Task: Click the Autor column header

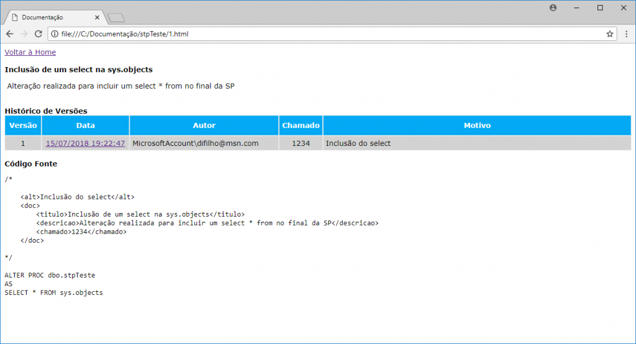Action: (204, 125)
